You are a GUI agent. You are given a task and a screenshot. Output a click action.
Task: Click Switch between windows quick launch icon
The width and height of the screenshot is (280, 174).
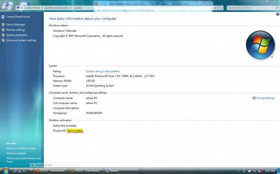(20, 171)
